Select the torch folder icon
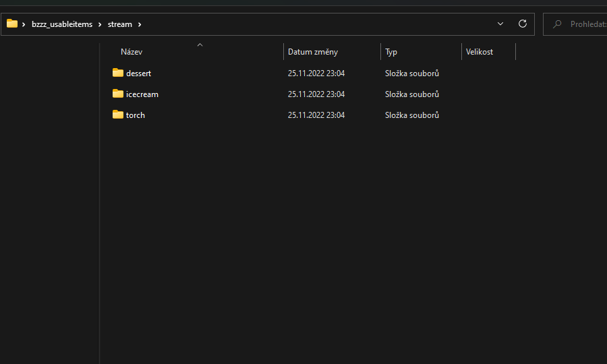Image resolution: width=607 pixels, height=364 pixels. point(118,115)
